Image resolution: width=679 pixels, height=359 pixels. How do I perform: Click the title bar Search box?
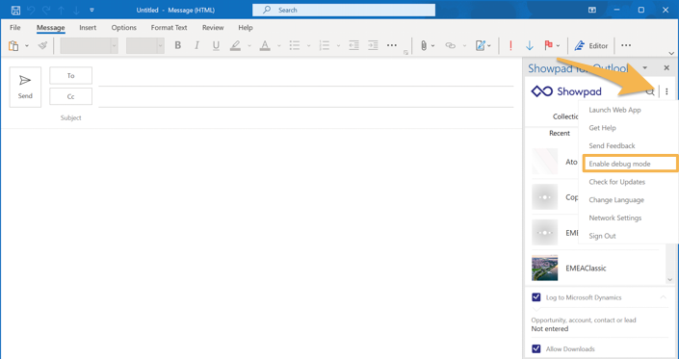(344, 10)
